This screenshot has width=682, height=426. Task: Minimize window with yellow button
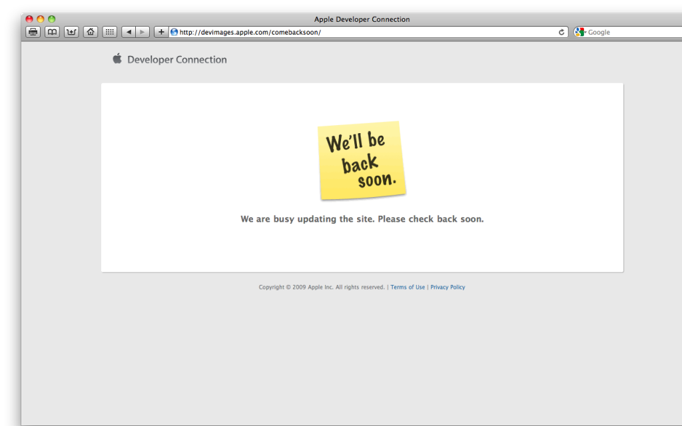41,19
